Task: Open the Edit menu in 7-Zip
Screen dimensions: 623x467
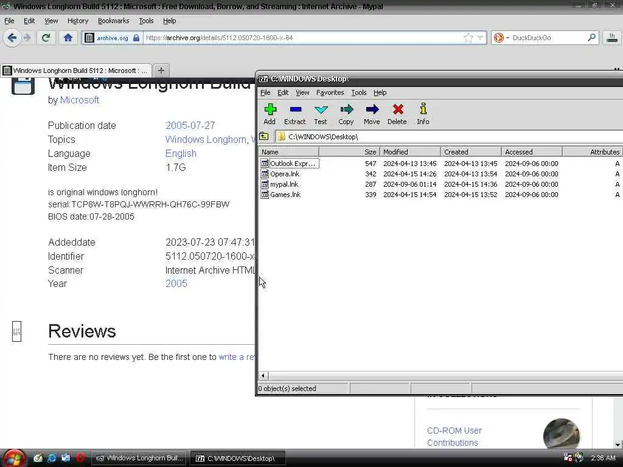Action: point(283,92)
